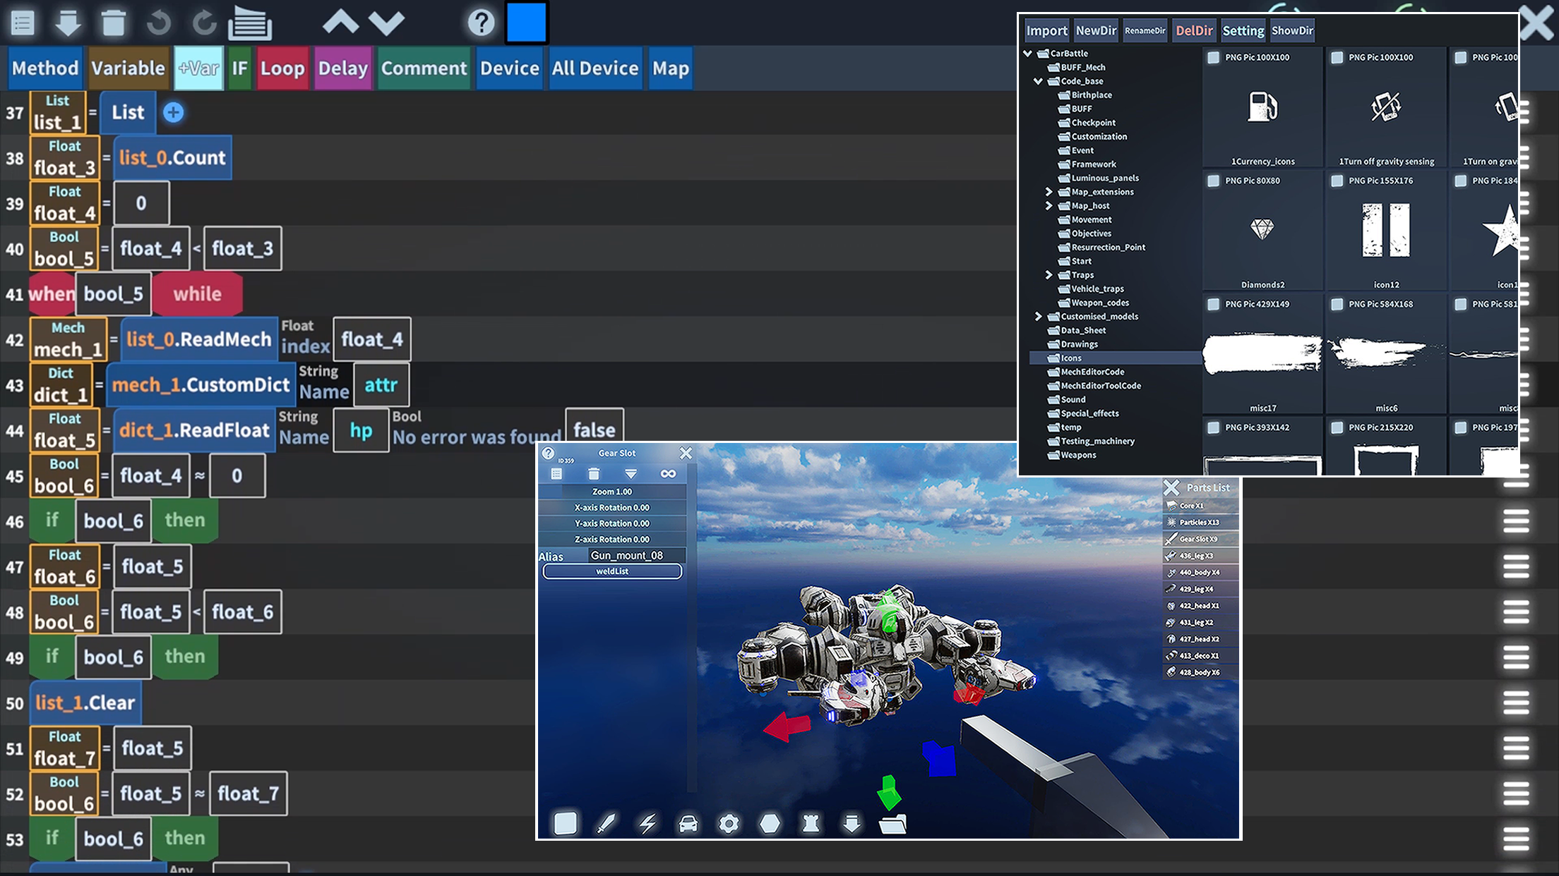The image size is (1559, 876).
Task: Tick the checkbox for the icon12 thumbnail
Action: (1337, 181)
